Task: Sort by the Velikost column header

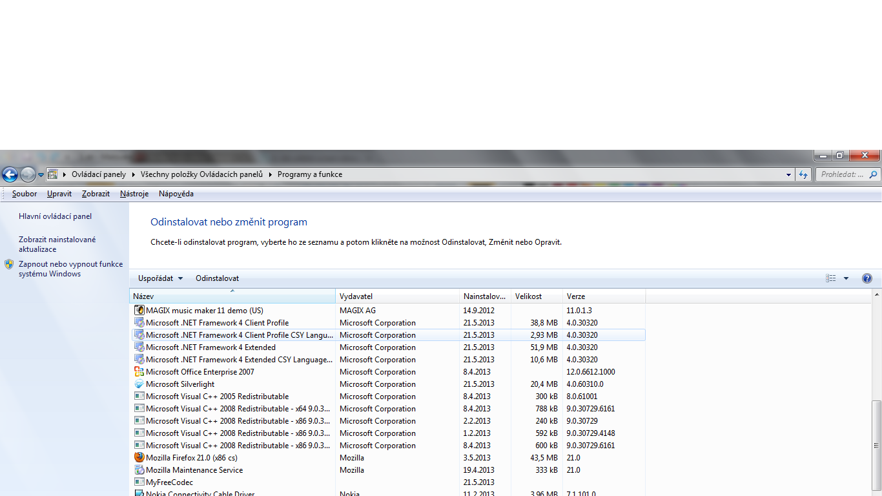Action: (x=537, y=296)
